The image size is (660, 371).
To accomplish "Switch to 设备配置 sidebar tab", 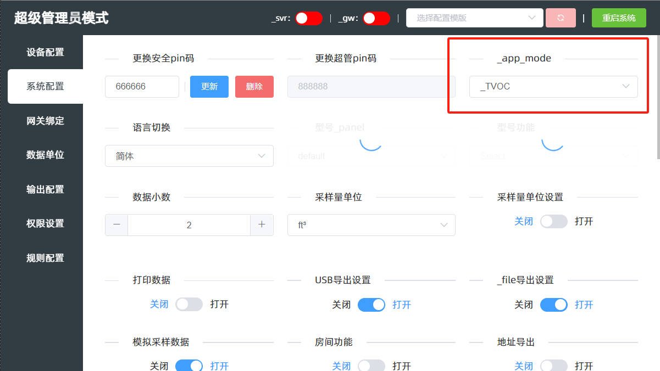I will [x=45, y=52].
